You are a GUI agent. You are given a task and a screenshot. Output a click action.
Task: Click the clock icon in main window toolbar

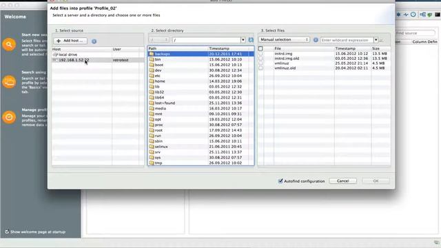click(413, 14)
